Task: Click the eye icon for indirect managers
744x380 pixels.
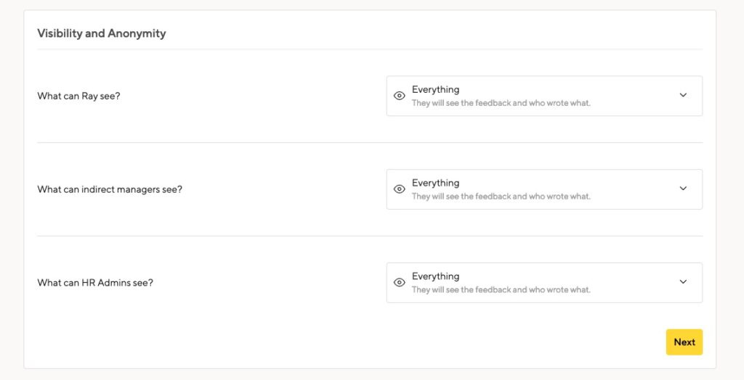Action: 400,189
